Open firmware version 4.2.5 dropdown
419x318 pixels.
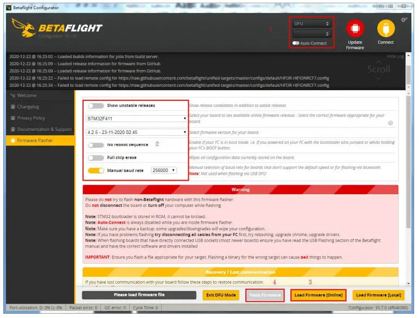tap(136, 132)
